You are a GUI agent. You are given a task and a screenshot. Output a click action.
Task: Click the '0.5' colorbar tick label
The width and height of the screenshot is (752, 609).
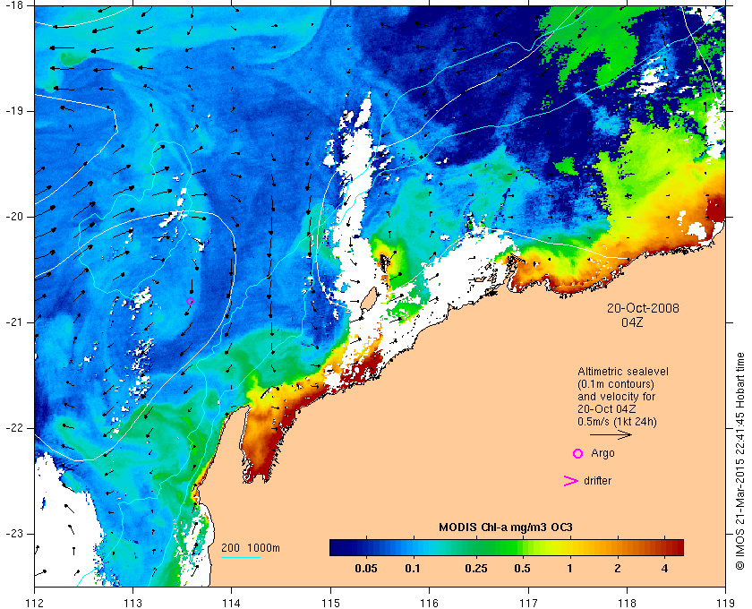(522, 569)
